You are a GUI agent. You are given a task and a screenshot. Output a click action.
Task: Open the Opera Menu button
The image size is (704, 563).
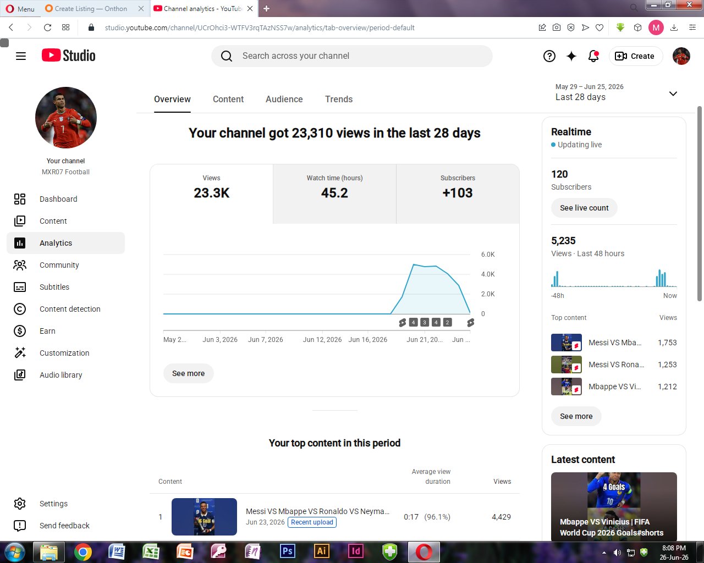(20, 9)
